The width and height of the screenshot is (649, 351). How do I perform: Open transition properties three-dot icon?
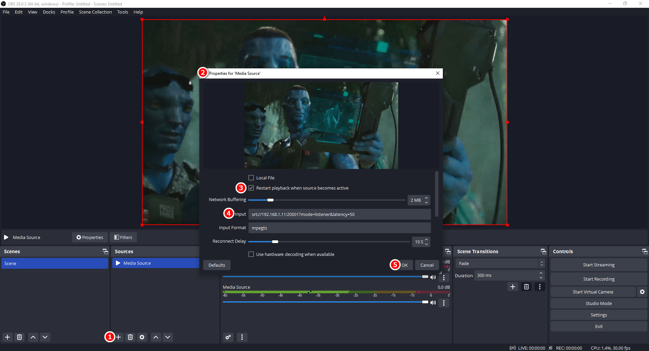(x=540, y=287)
